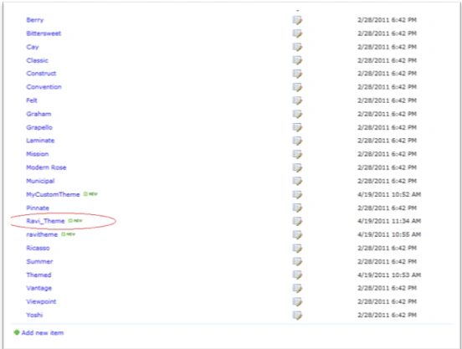Click the edit icon for Mission
This screenshot has width=462, height=349.
tap(297, 154)
